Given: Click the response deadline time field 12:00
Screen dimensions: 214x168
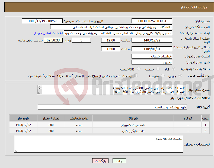Looking at the screenshot, I should [111, 40].
